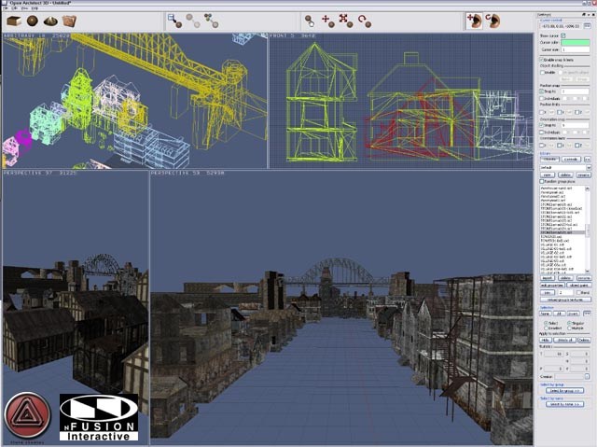Toggle Position snap 'Snap to' checkbox
Screen dimensions: 597x447
coord(542,91)
